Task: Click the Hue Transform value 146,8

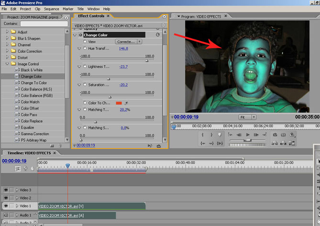Action: tap(123, 48)
